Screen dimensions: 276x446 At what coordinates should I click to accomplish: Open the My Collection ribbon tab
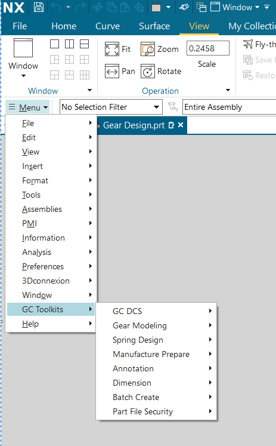coord(252,26)
